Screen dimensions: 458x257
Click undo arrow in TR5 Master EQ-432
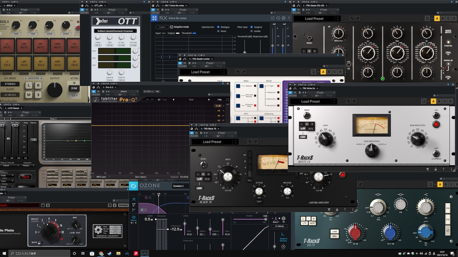coord(352,18)
